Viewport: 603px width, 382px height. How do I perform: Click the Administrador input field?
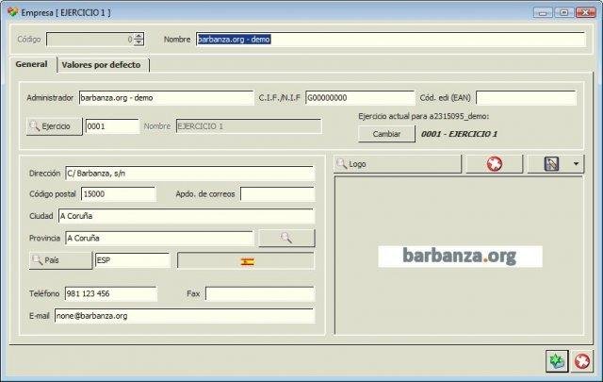click(x=166, y=98)
